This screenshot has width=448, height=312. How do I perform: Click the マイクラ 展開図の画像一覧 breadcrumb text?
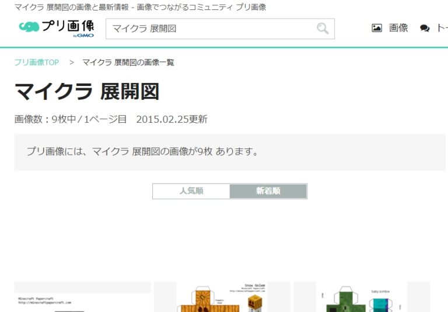tap(128, 63)
